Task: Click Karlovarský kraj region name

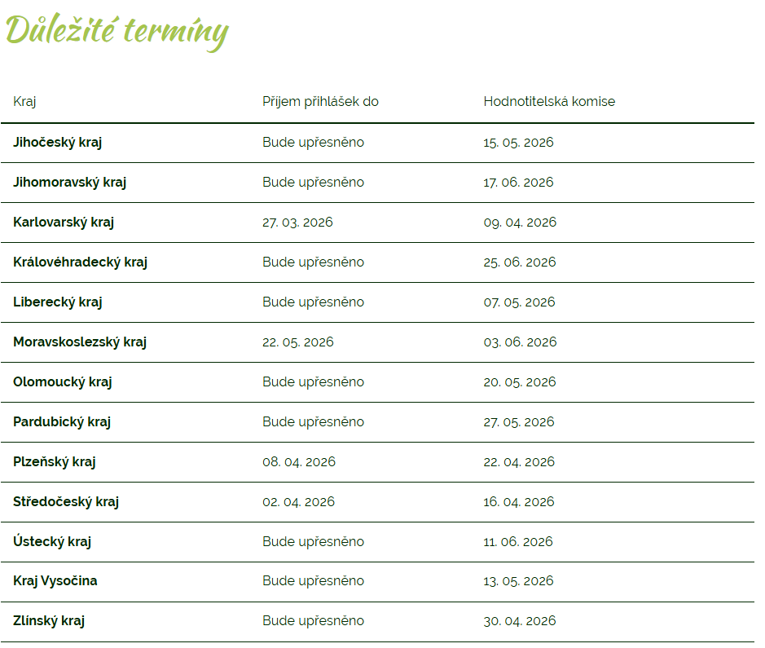Action: [64, 223]
